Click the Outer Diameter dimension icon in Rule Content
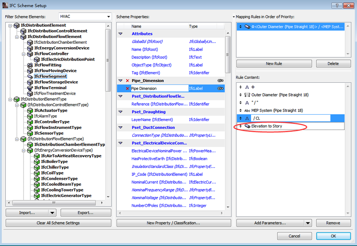Screen dimensions: 357x246 (248, 95)
